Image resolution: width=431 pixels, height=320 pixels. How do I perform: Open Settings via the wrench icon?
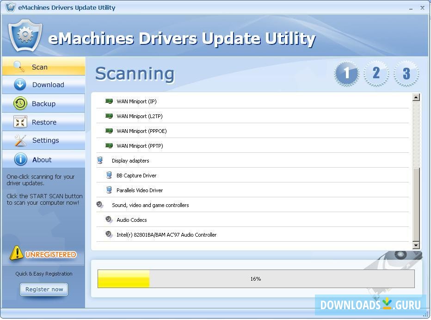coord(20,140)
